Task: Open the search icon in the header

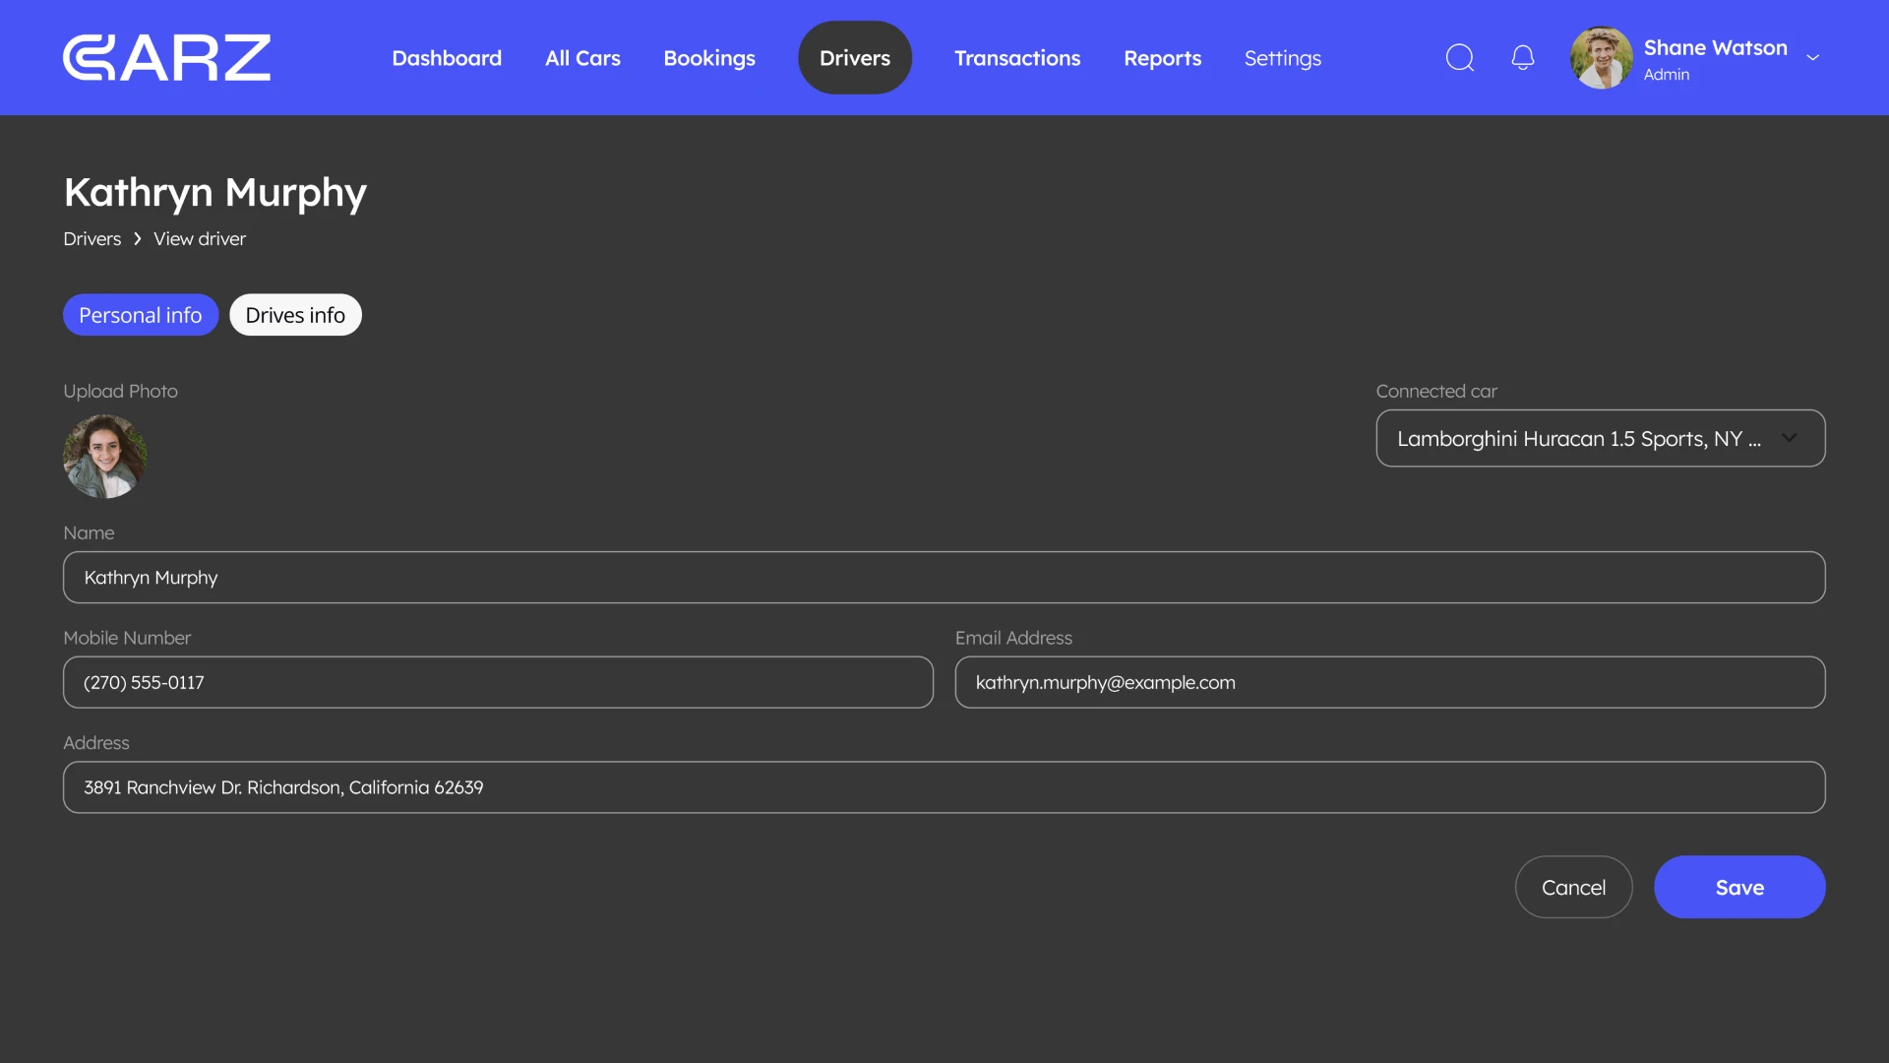Action: coord(1459,57)
